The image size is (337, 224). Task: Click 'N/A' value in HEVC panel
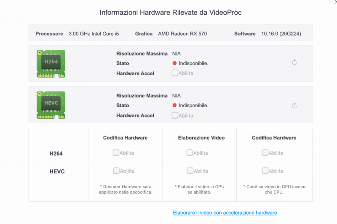177,95
